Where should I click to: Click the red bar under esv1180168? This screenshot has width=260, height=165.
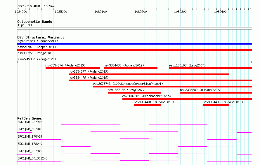pyautogui.click(x=210, y=68)
